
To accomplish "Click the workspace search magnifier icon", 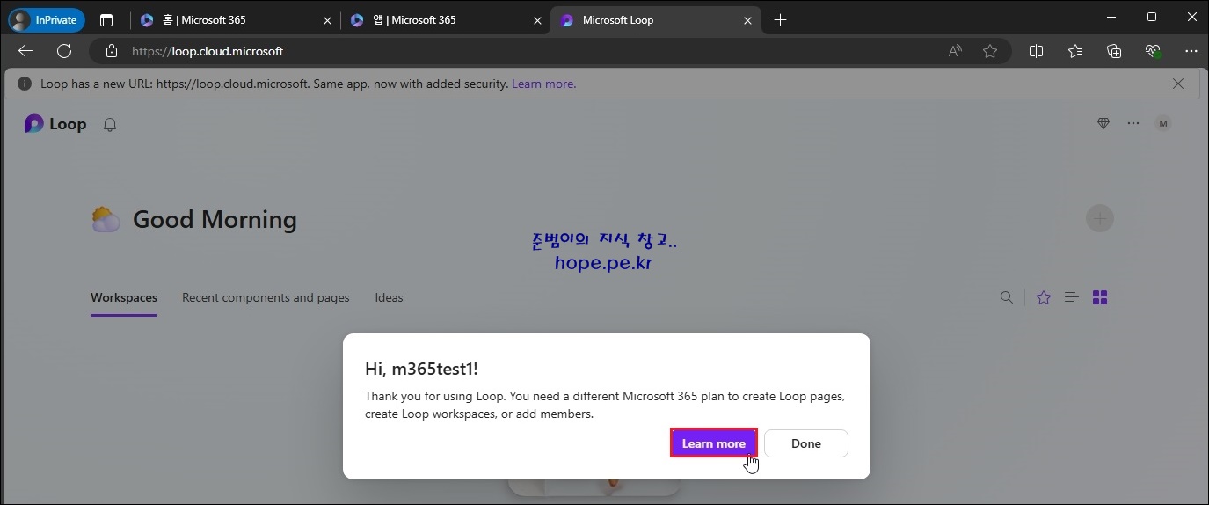I will click(x=1007, y=297).
